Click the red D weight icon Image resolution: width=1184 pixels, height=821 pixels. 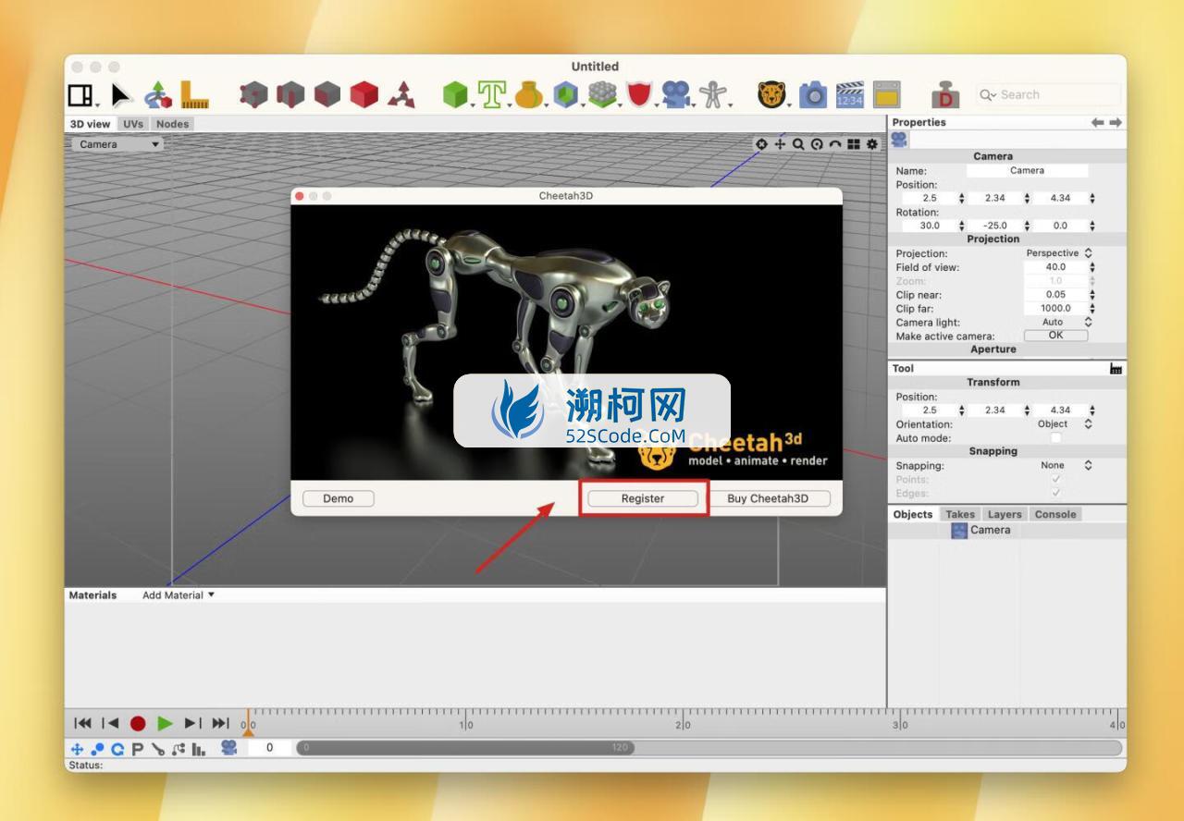coord(945,94)
